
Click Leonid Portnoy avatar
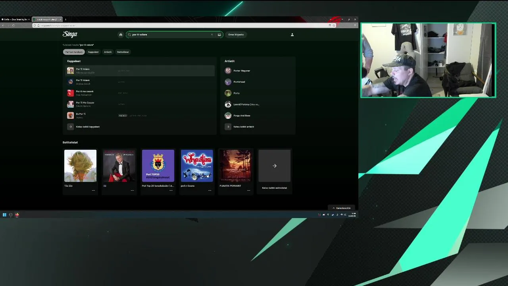click(228, 104)
